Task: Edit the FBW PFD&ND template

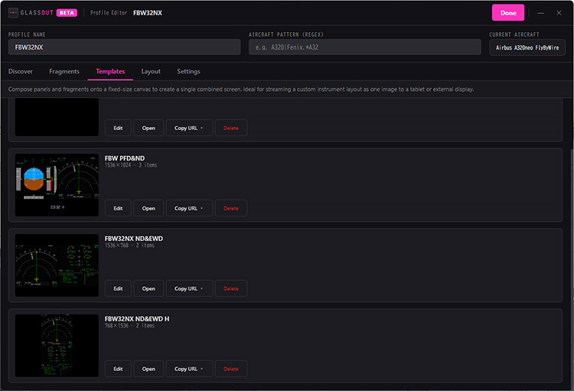Action: pos(118,208)
